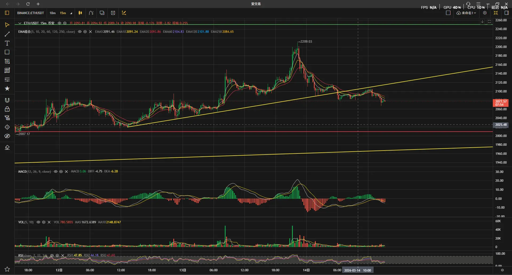Toggle the left sidebar panel icon
Image resolution: width=512 pixels, height=275 pixels.
point(7,13)
